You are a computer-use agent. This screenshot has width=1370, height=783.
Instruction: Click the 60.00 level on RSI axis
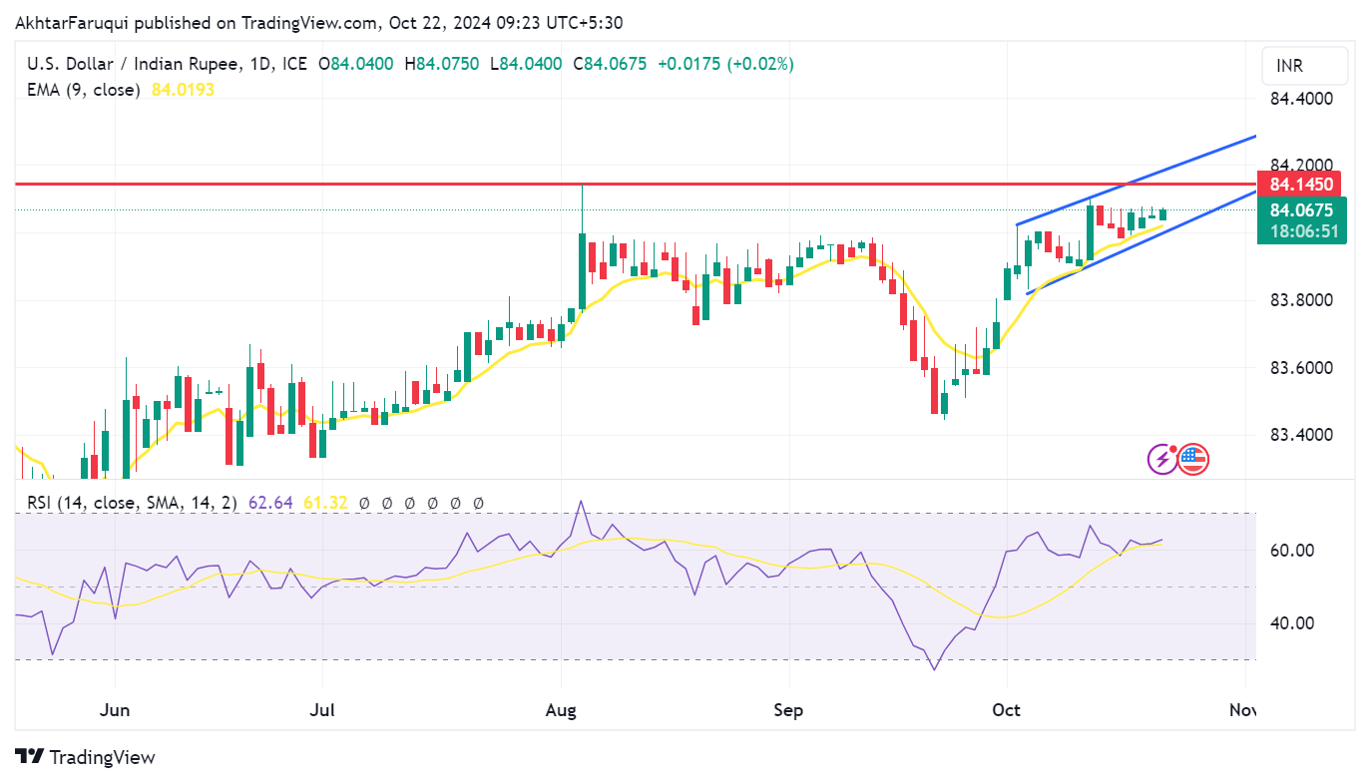(x=1291, y=551)
